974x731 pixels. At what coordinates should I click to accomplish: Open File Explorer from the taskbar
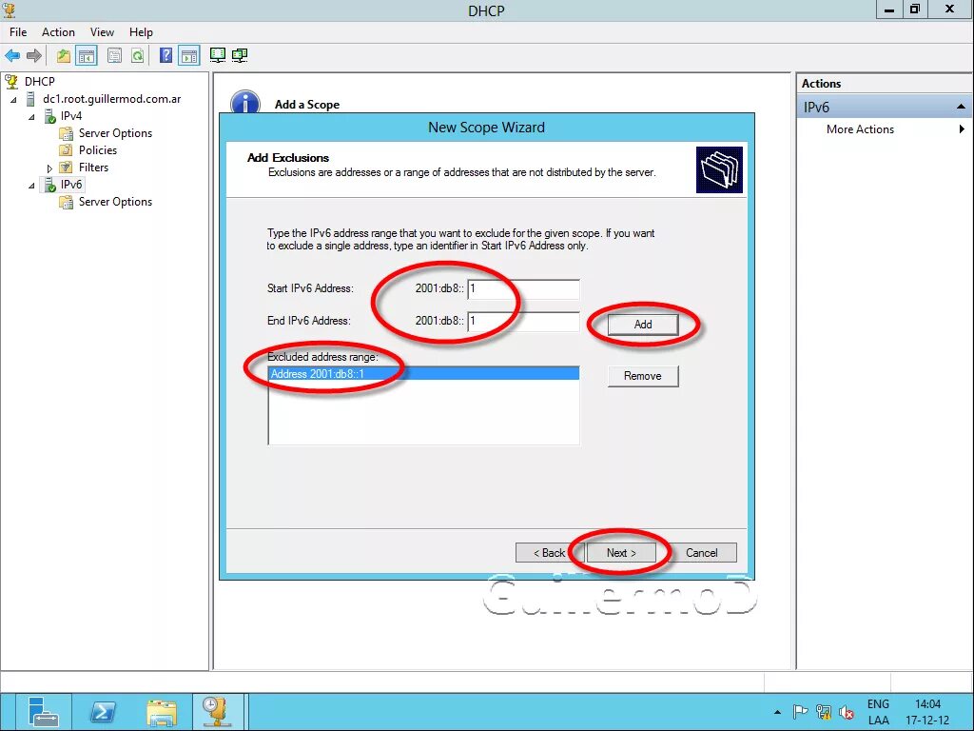[162, 712]
